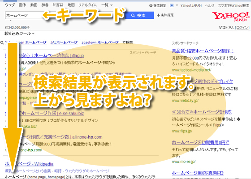
Task: Open the 辞書 search tab
Action: pos(45,5)
